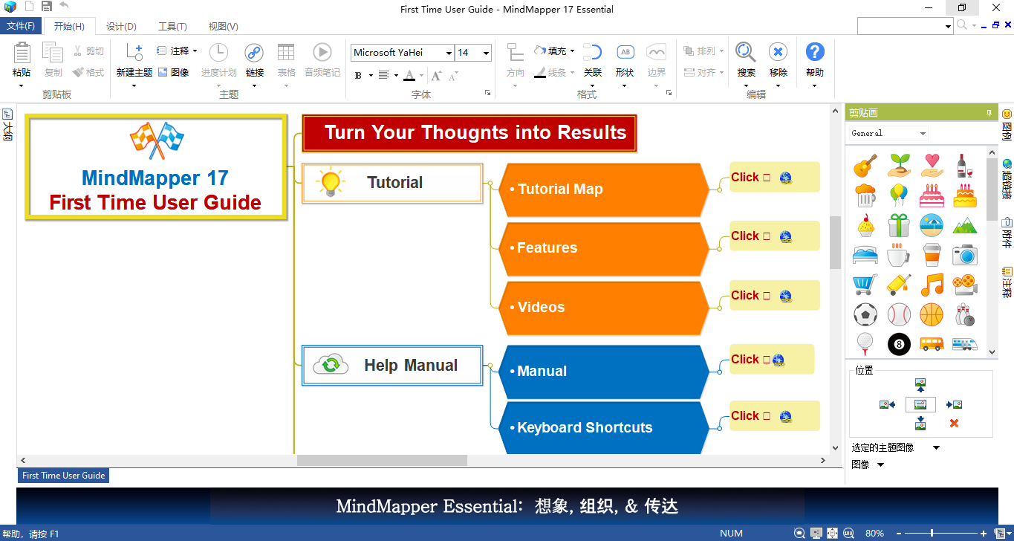
Task: Click the font color A underline swatch
Action: pos(409,75)
